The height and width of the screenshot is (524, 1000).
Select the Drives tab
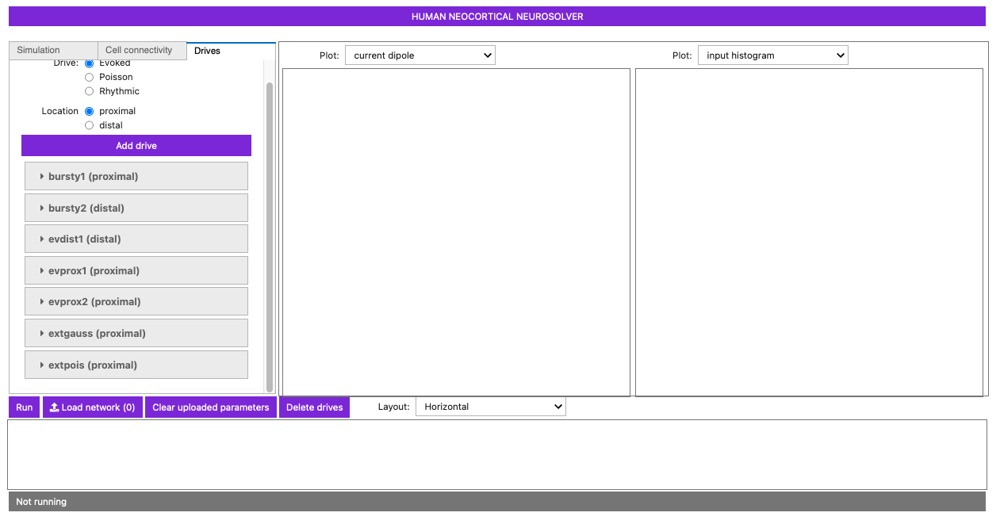231,51
